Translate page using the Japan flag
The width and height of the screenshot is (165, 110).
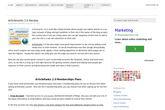tap(139, 72)
